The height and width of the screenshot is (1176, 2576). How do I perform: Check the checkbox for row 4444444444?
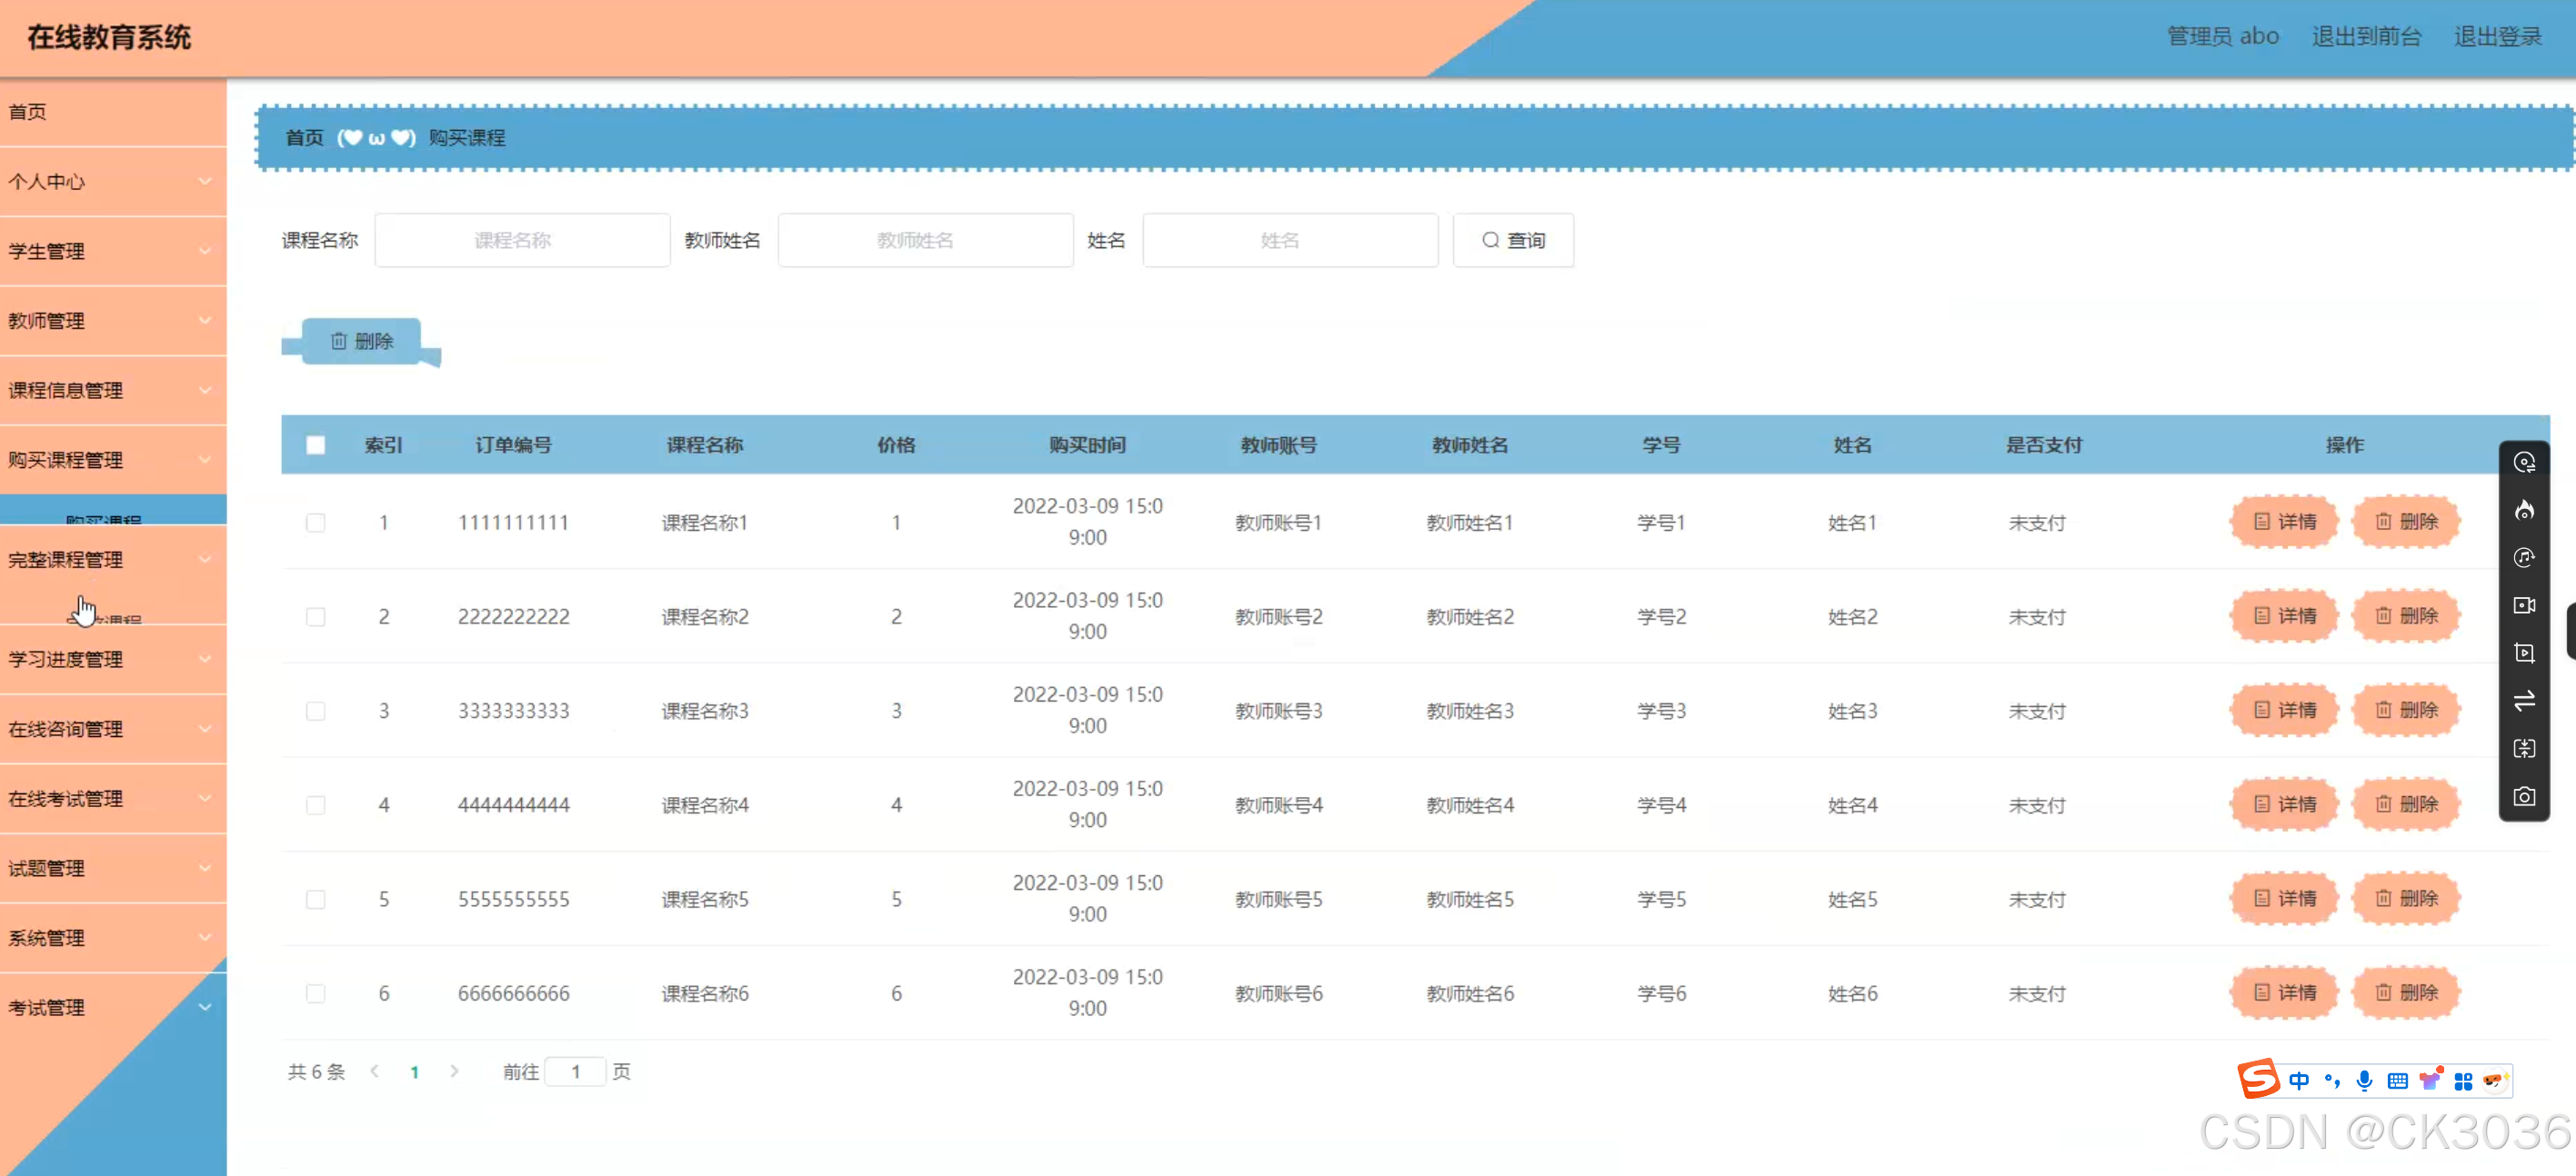pos(315,805)
